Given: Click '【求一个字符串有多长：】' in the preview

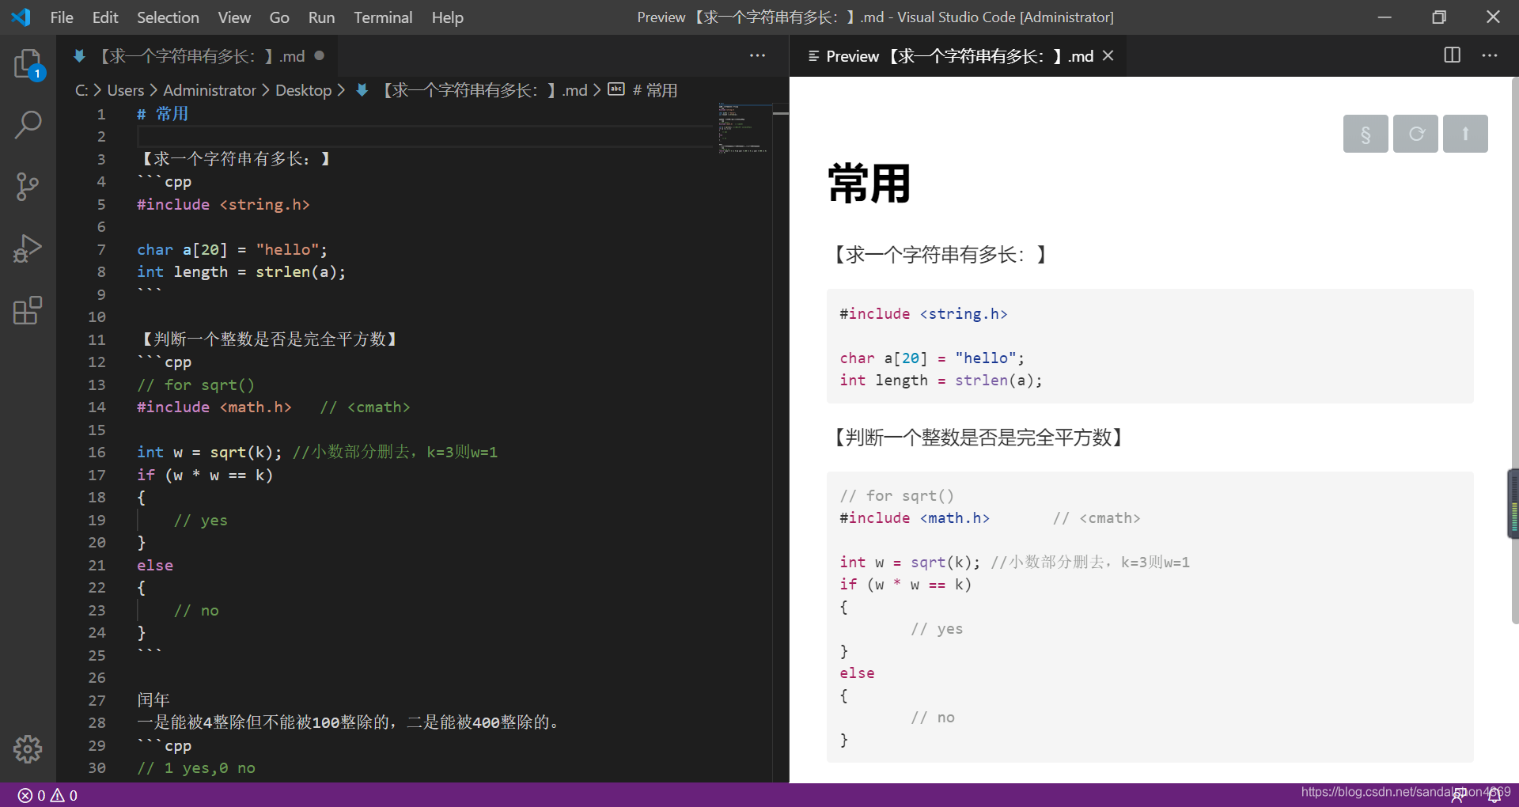Looking at the screenshot, I should 940,254.
